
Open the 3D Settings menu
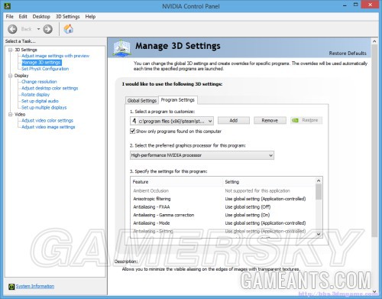click(x=68, y=17)
